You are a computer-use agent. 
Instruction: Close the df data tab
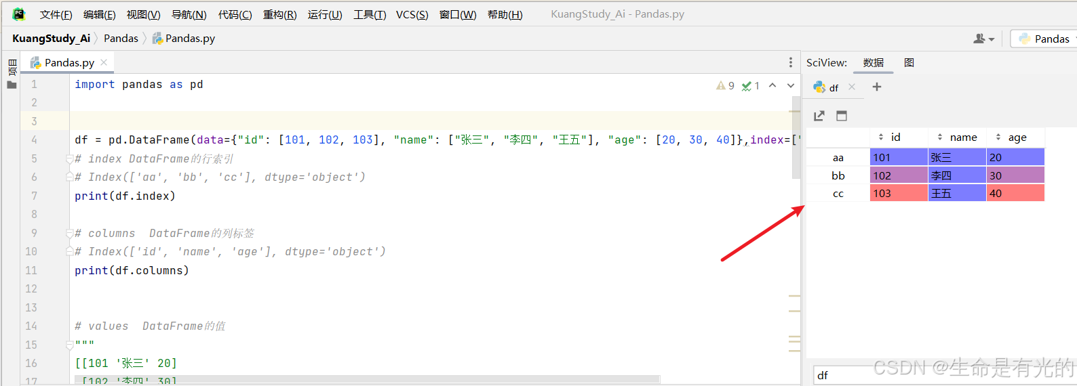tap(852, 87)
